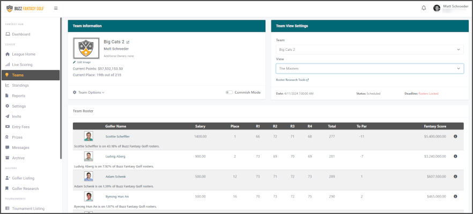Select Teams in the sidebar

(x=31, y=75)
